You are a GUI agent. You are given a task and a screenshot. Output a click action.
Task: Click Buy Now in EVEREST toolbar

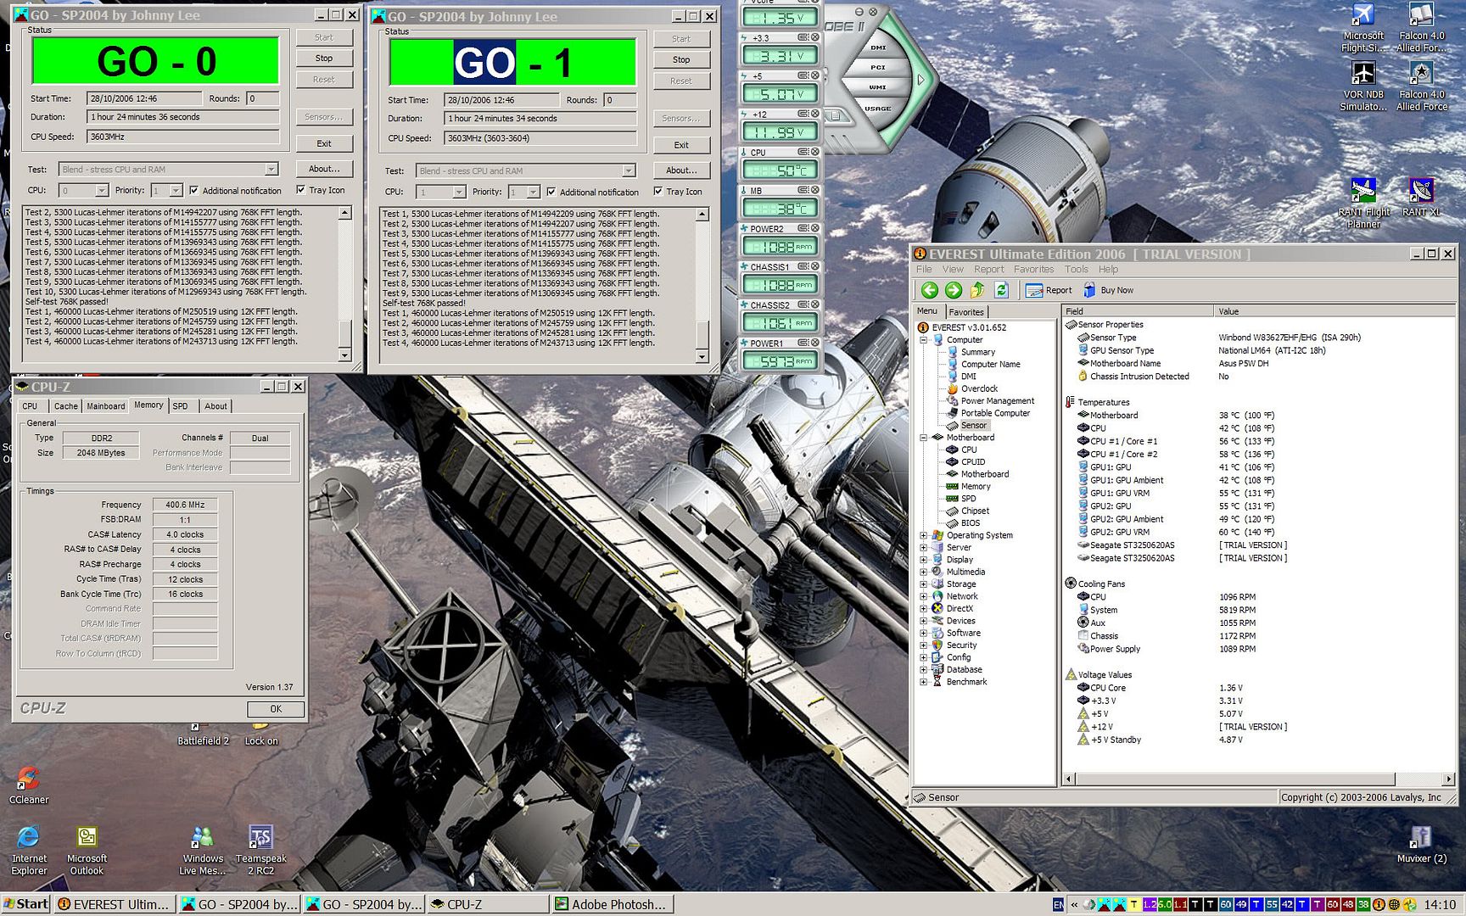tap(1108, 290)
